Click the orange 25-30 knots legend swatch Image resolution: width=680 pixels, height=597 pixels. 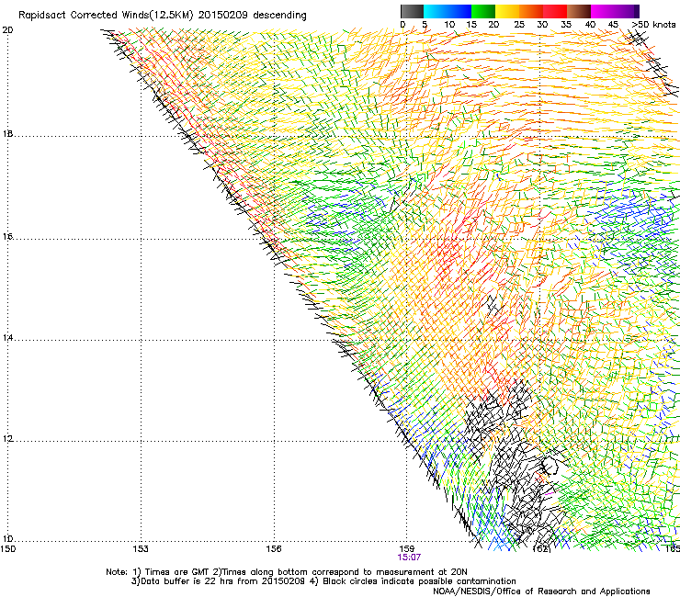tap(531, 11)
